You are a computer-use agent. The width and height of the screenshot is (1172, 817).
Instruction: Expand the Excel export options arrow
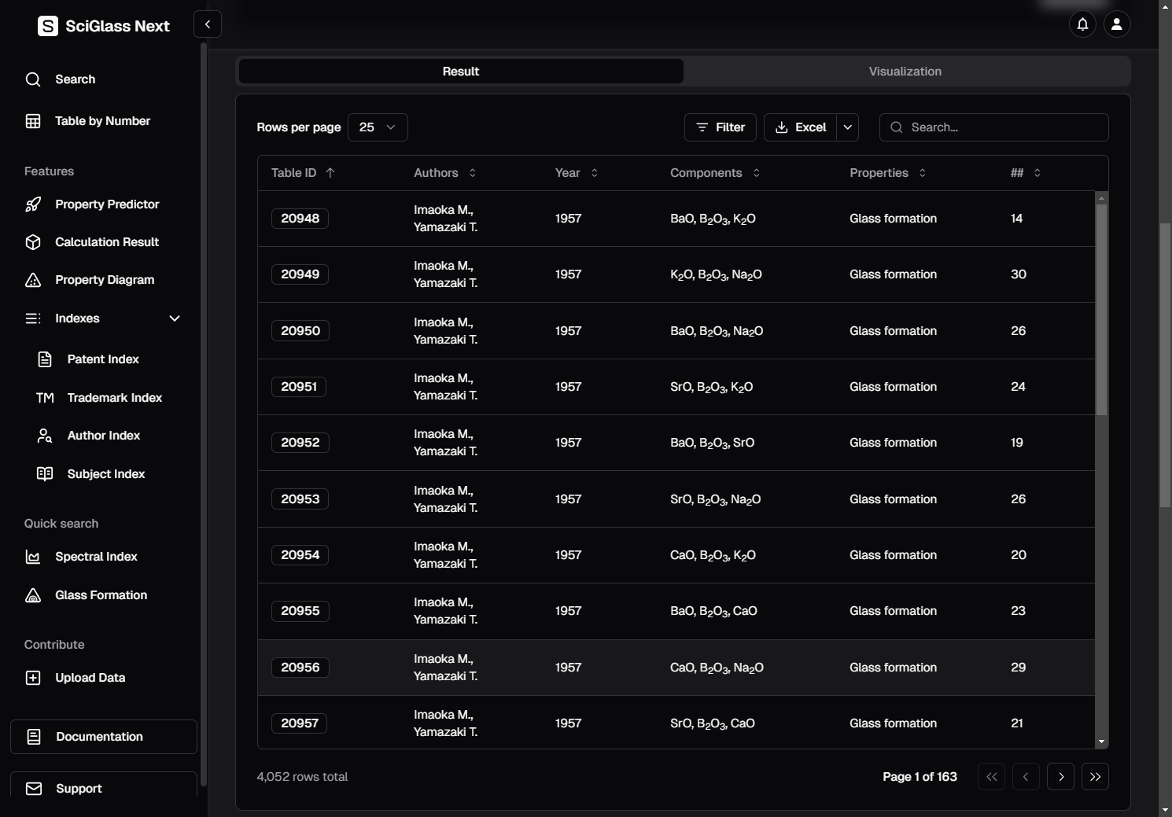847,127
